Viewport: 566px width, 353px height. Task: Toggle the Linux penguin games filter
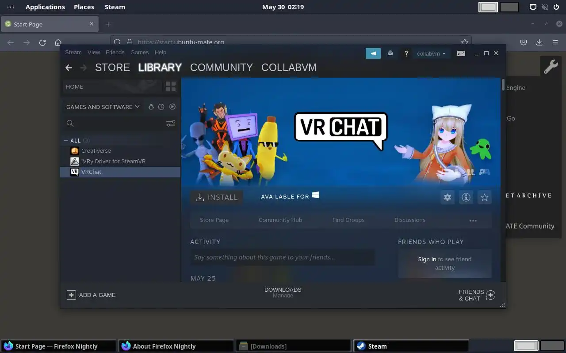pos(151,107)
